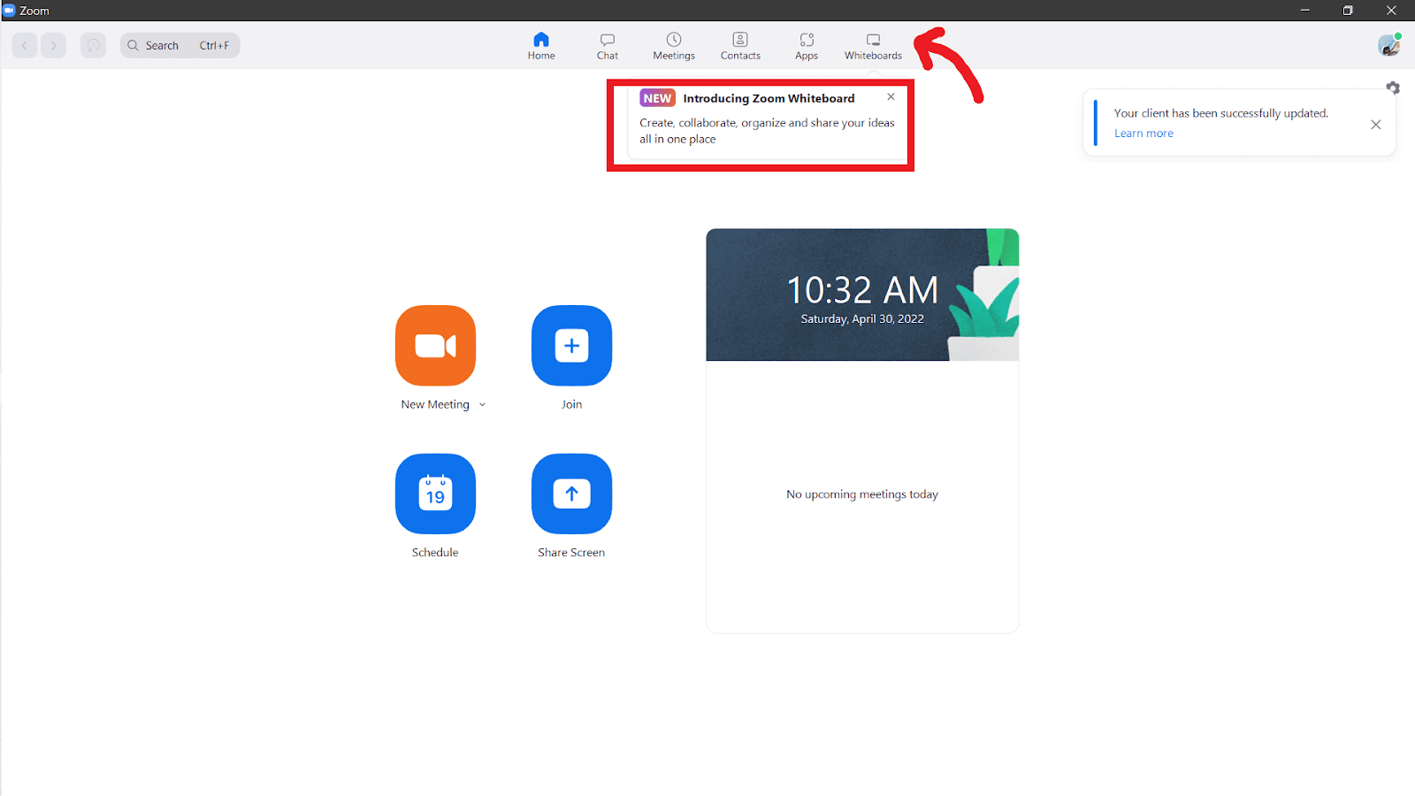Click the Join meeting icon

click(571, 346)
